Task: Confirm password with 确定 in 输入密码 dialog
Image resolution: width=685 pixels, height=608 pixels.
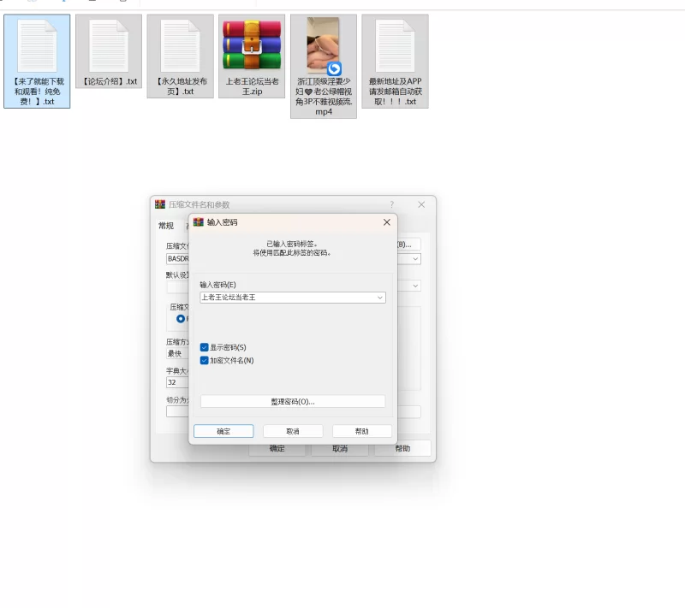Action: click(223, 431)
